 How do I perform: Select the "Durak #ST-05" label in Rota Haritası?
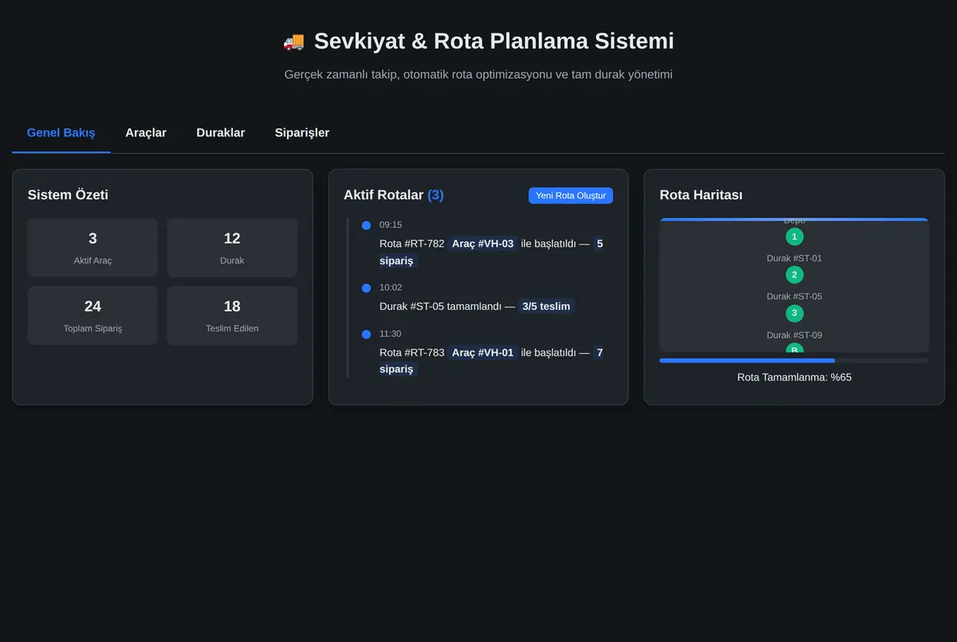tap(794, 296)
